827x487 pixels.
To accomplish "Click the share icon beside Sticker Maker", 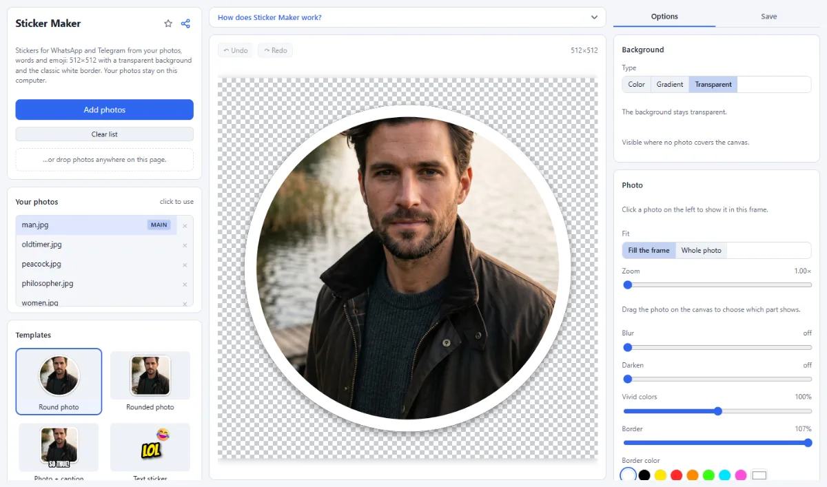I will tap(185, 23).
